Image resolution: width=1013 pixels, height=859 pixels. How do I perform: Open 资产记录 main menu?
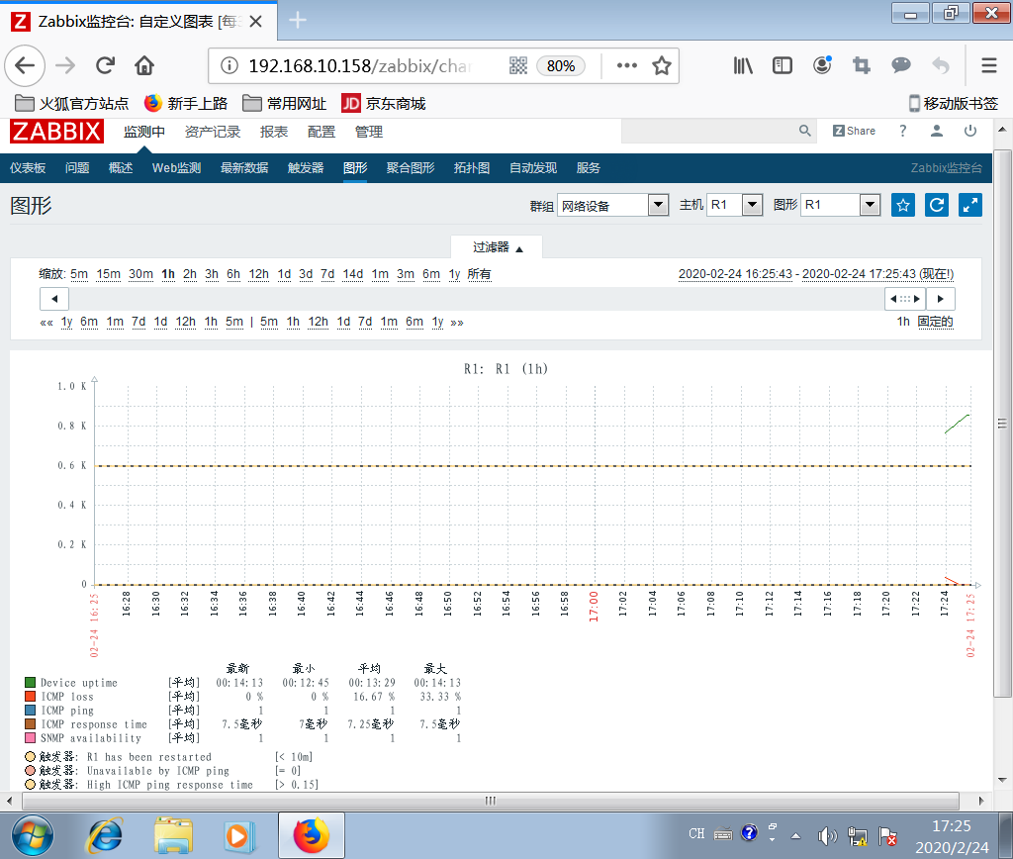click(213, 132)
